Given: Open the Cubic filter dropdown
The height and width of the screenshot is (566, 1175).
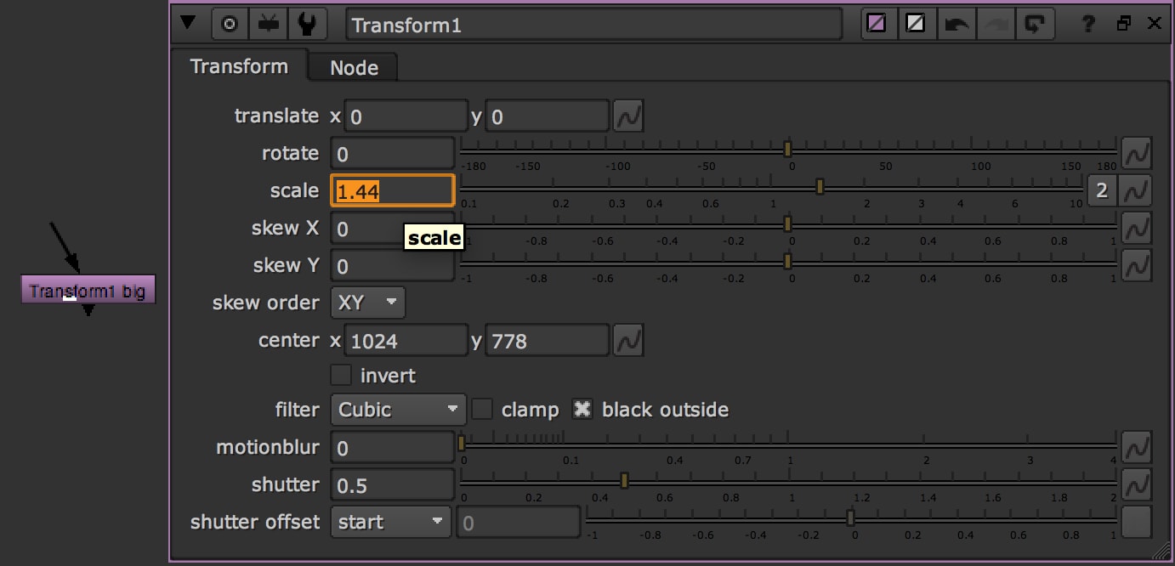Looking at the screenshot, I should 398,410.
